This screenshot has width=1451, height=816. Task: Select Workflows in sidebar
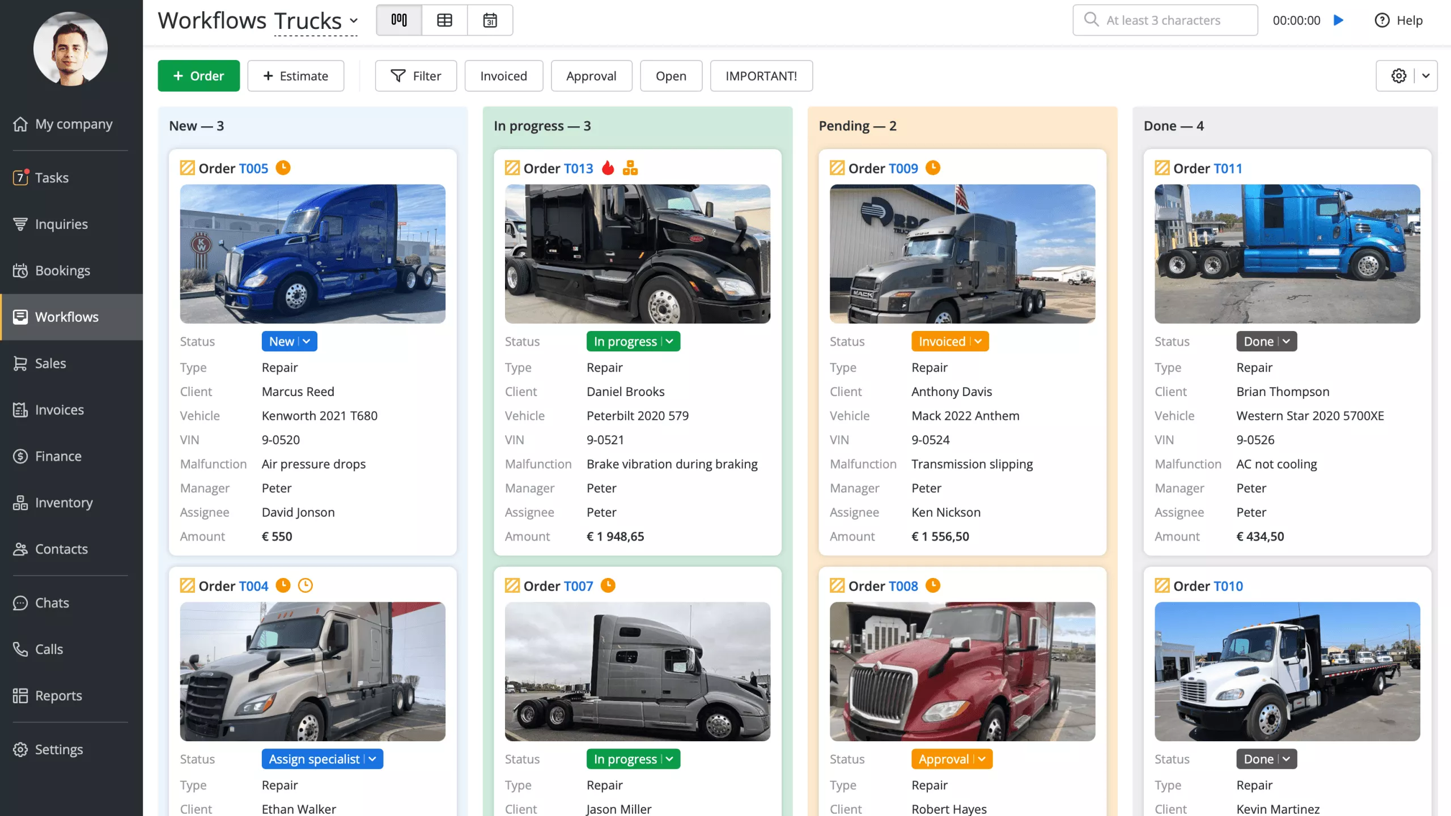click(x=71, y=317)
